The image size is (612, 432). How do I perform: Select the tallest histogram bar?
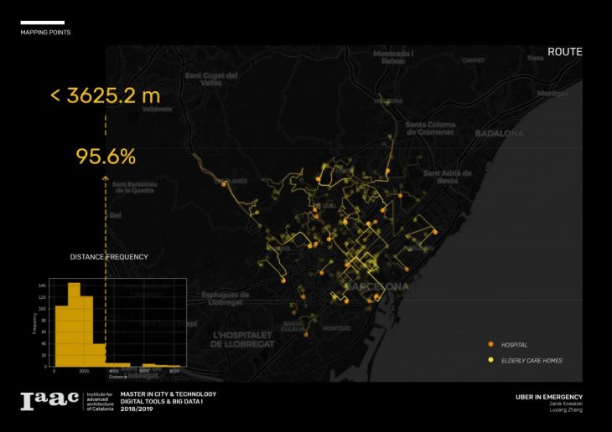[x=74, y=325]
